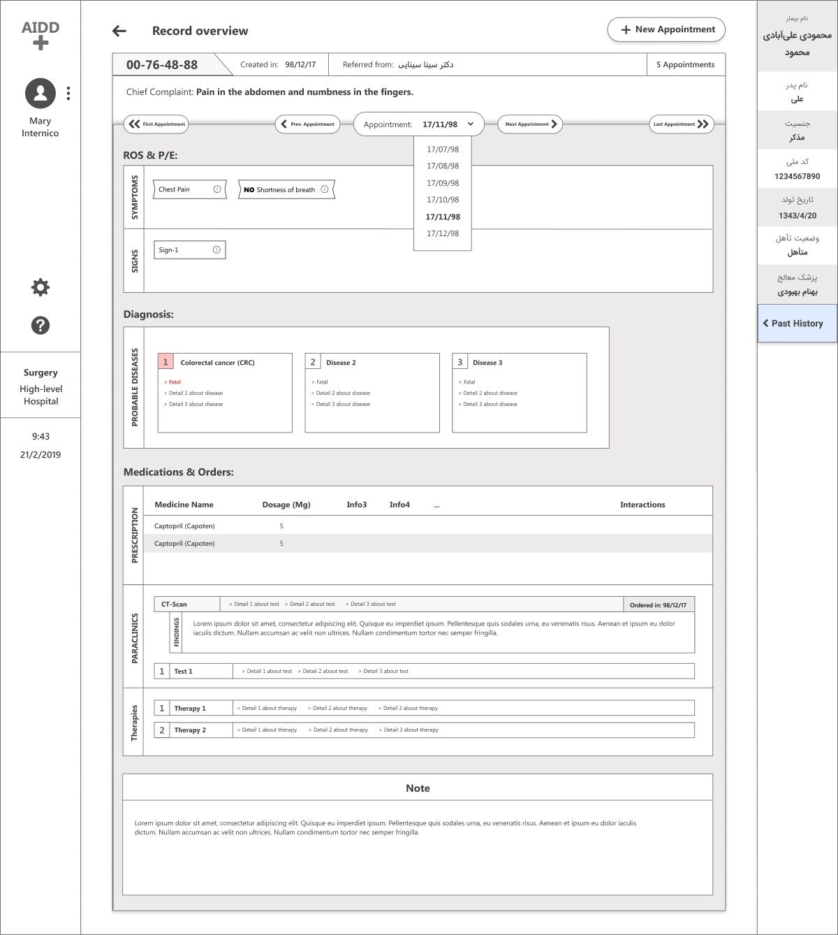Click the Chief Complaint text

[x=270, y=92]
